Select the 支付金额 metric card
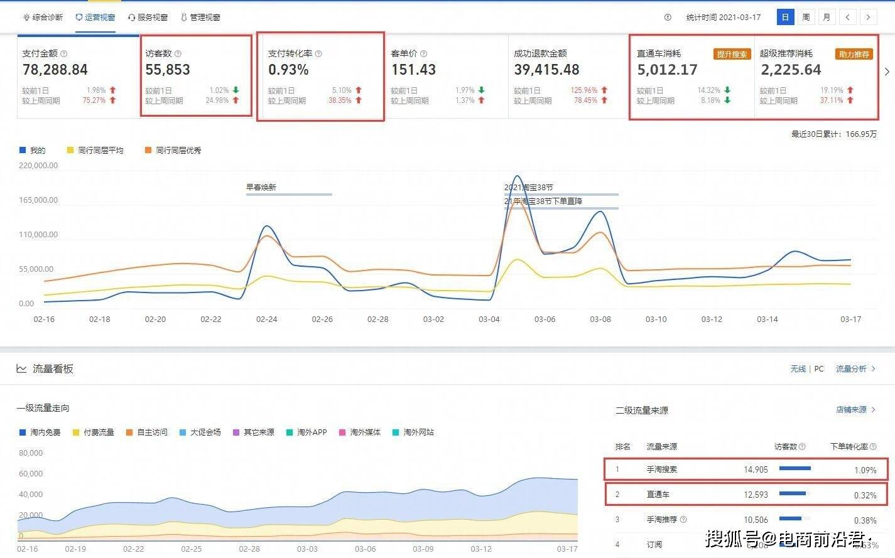This screenshot has width=895, height=558. tap(78, 77)
